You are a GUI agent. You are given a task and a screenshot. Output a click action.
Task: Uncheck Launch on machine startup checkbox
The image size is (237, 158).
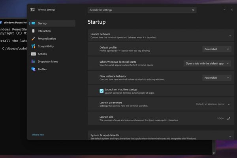point(102,91)
